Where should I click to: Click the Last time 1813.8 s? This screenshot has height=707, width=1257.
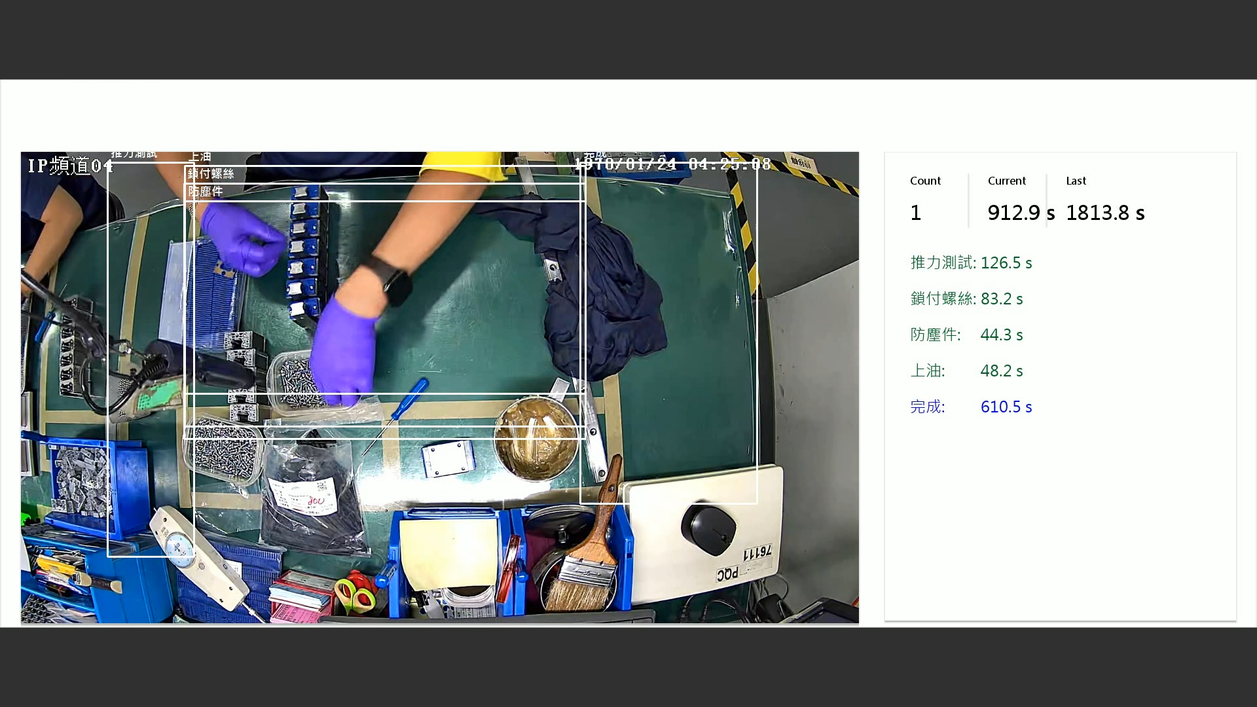1105,213
